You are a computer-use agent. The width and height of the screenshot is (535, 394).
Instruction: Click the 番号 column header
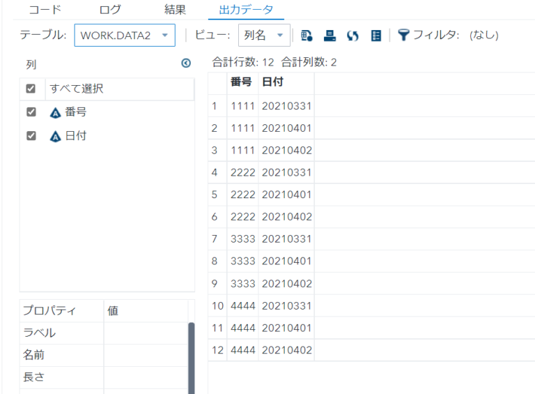click(x=241, y=82)
